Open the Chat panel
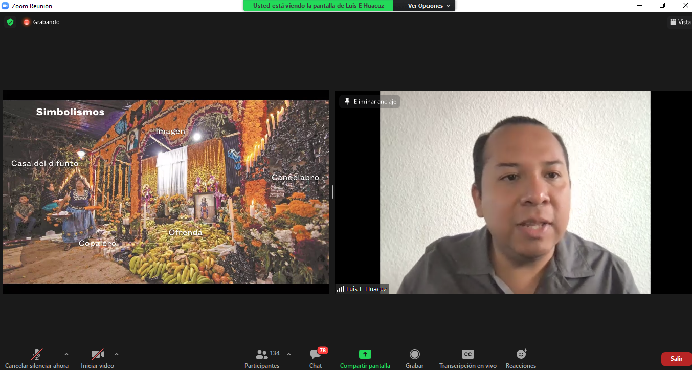 [316, 359]
